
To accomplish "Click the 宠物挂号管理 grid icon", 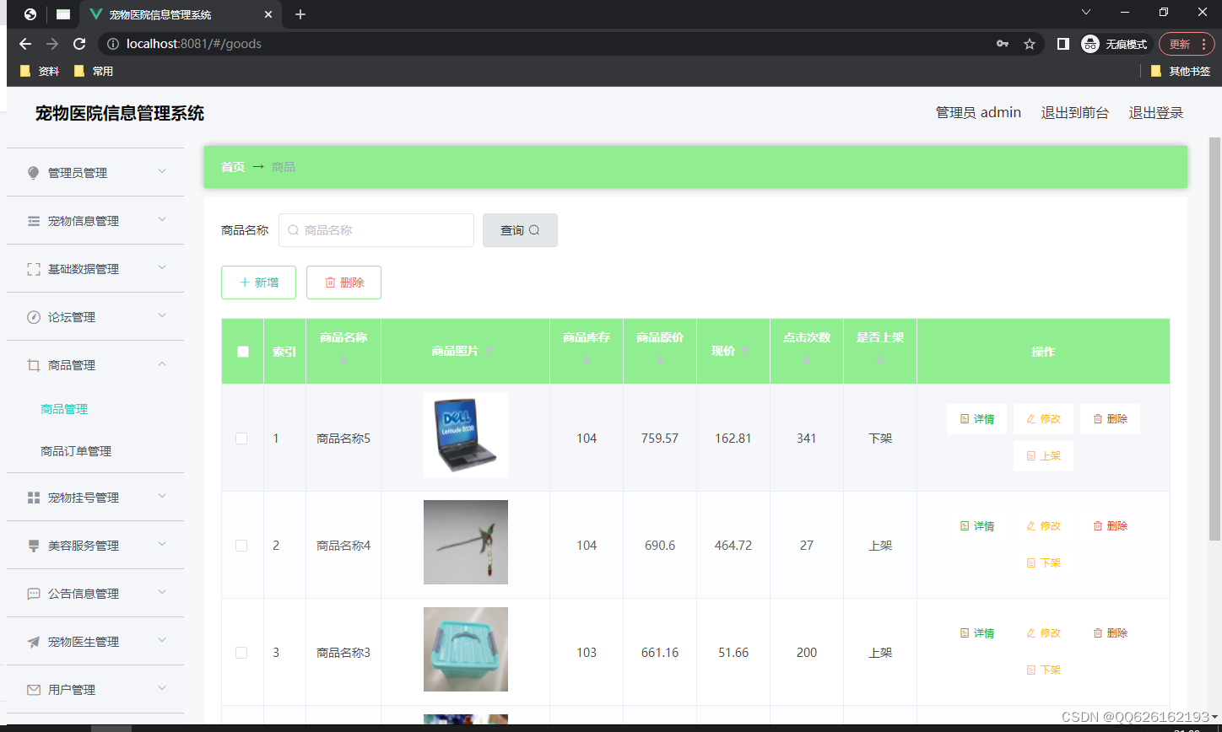I will tap(34, 498).
